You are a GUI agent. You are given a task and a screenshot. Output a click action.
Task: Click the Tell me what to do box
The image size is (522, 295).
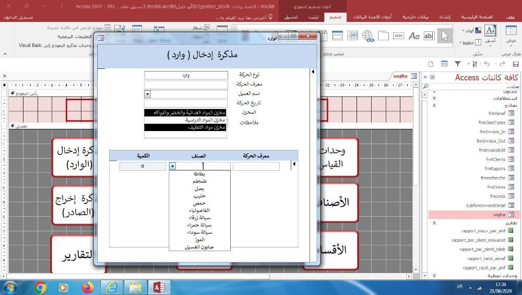click(x=244, y=17)
